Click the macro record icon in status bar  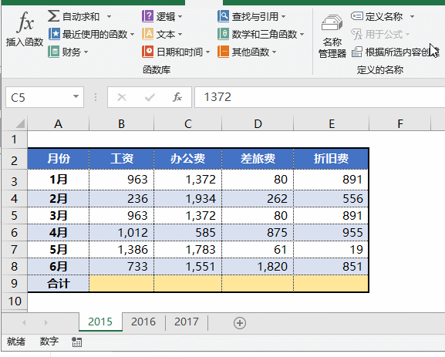pos(76,342)
